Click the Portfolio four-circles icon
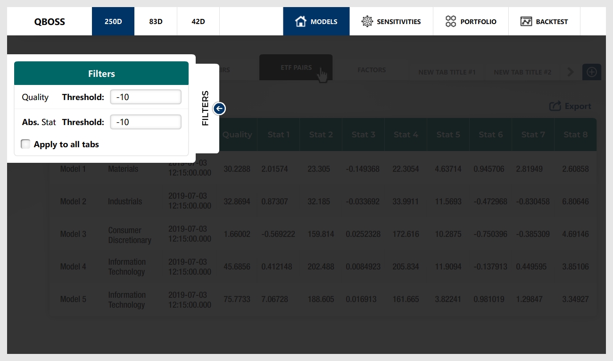 (451, 21)
